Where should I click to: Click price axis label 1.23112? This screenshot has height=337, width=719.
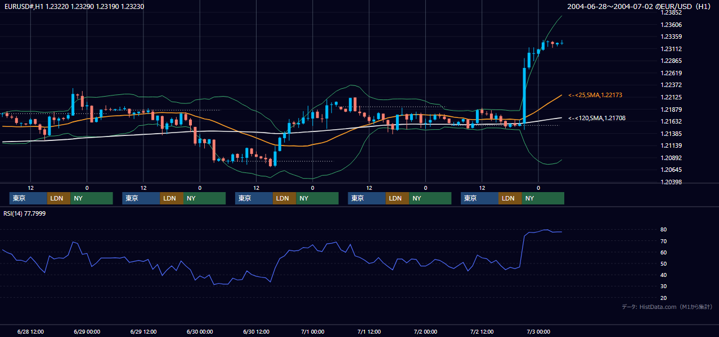click(x=671, y=49)
